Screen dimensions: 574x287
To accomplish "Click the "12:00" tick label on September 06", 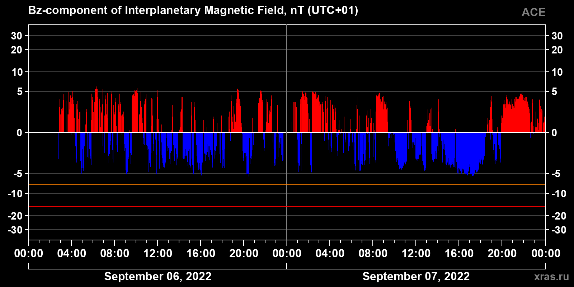I will pos(158,253).
